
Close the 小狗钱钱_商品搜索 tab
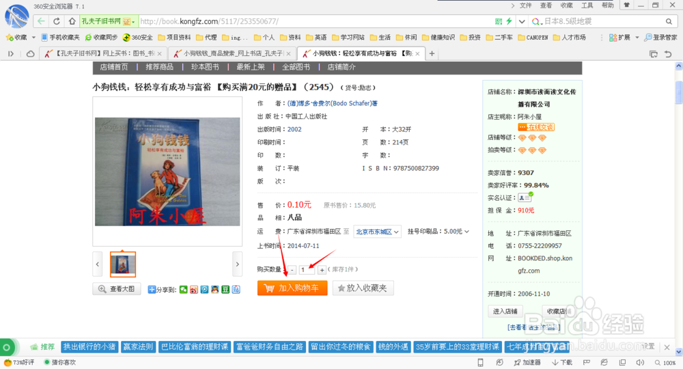coord(288,53)
